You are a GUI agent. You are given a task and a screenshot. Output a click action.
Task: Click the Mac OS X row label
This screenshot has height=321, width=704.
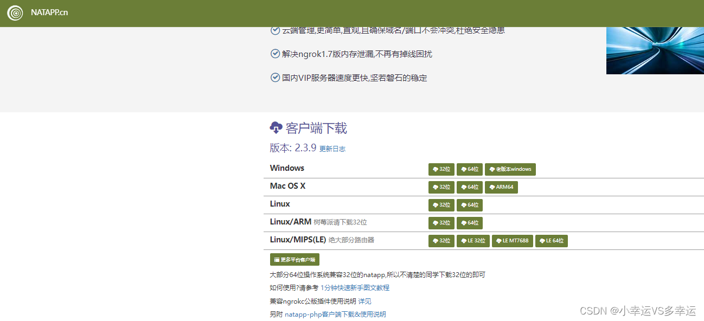point(287,186)
